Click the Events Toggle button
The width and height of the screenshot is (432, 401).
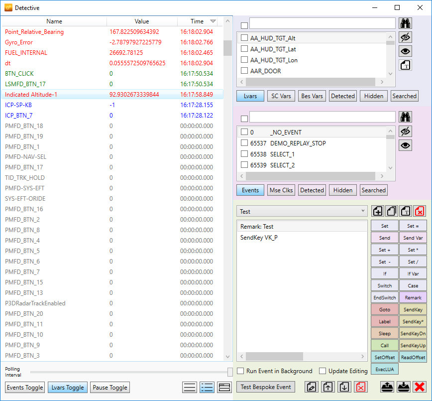[25, 388]
